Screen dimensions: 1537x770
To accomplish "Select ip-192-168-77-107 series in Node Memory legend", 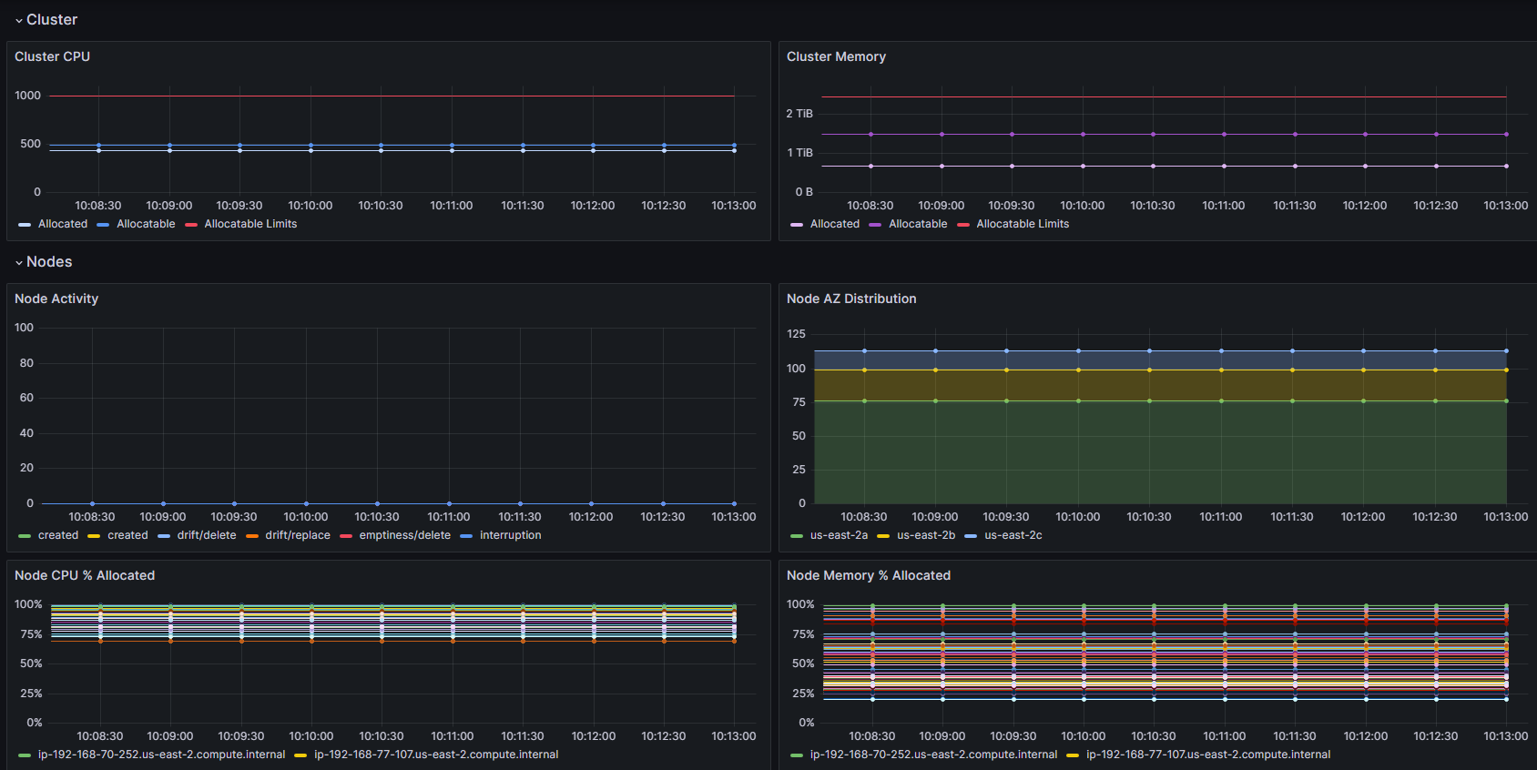I will (1208, 755).
